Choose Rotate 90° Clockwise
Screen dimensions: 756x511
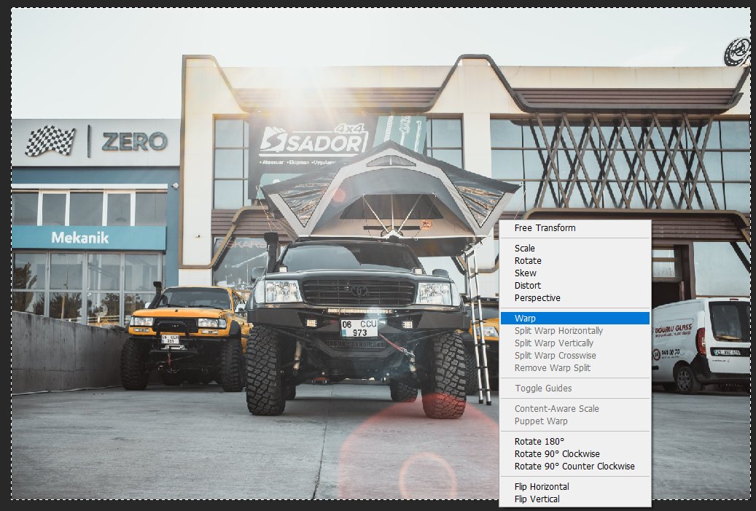(575, 454)
